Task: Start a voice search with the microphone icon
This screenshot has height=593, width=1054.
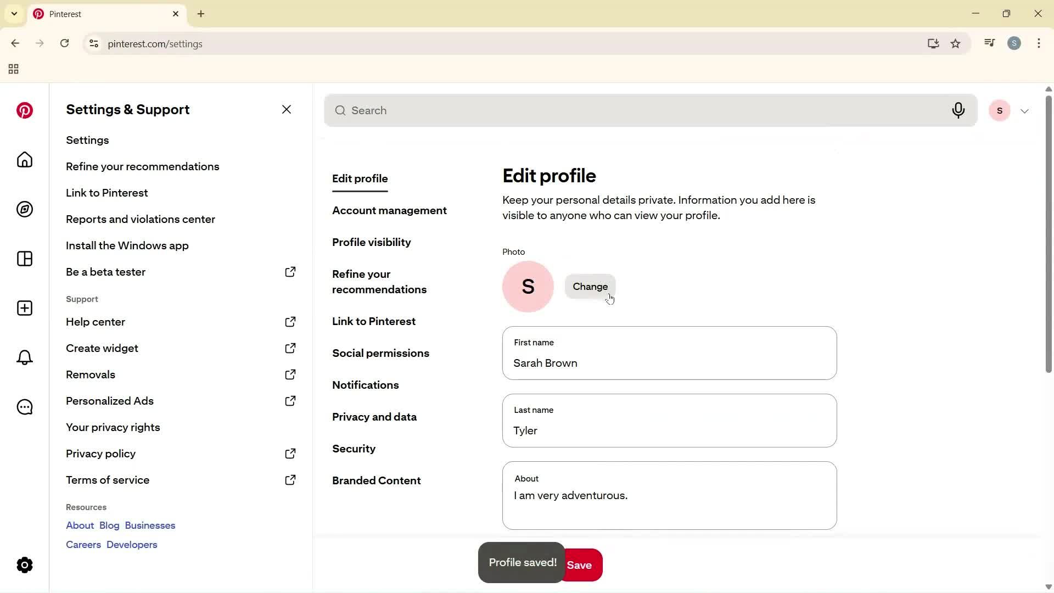Action: [x=958, y=110]
